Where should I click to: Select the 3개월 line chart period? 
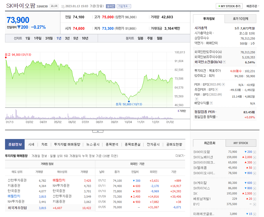(x=49, y=38)
